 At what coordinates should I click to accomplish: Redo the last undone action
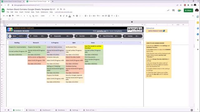click(x=7, y=16)
